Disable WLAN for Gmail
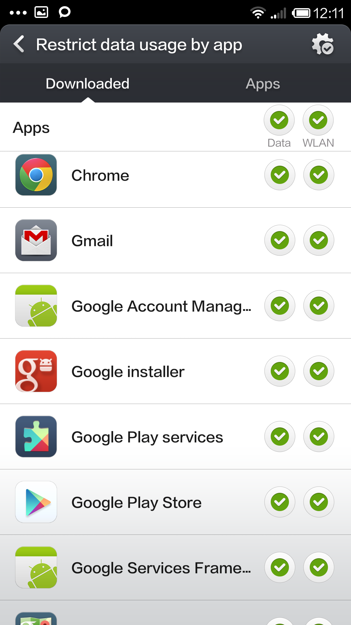Screen dimensions: 351x625 (319, 240)
